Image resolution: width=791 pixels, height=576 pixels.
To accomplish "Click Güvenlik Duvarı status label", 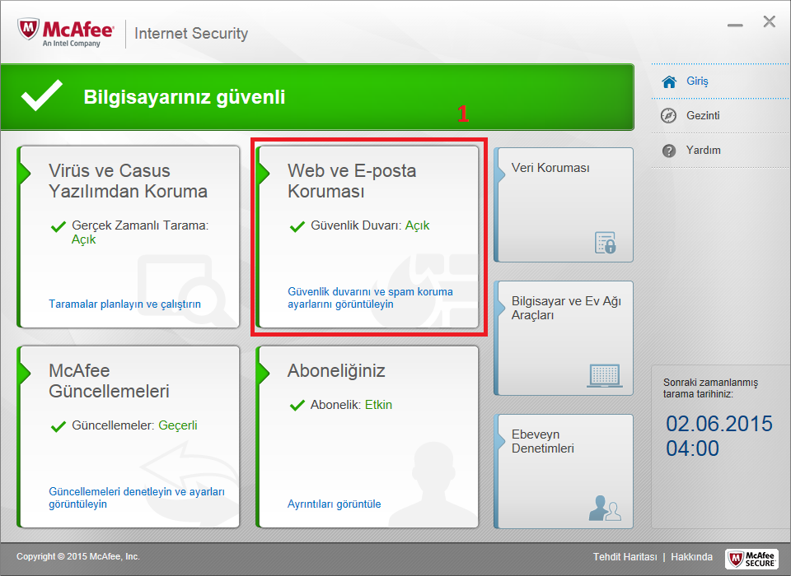I will 356,225.
